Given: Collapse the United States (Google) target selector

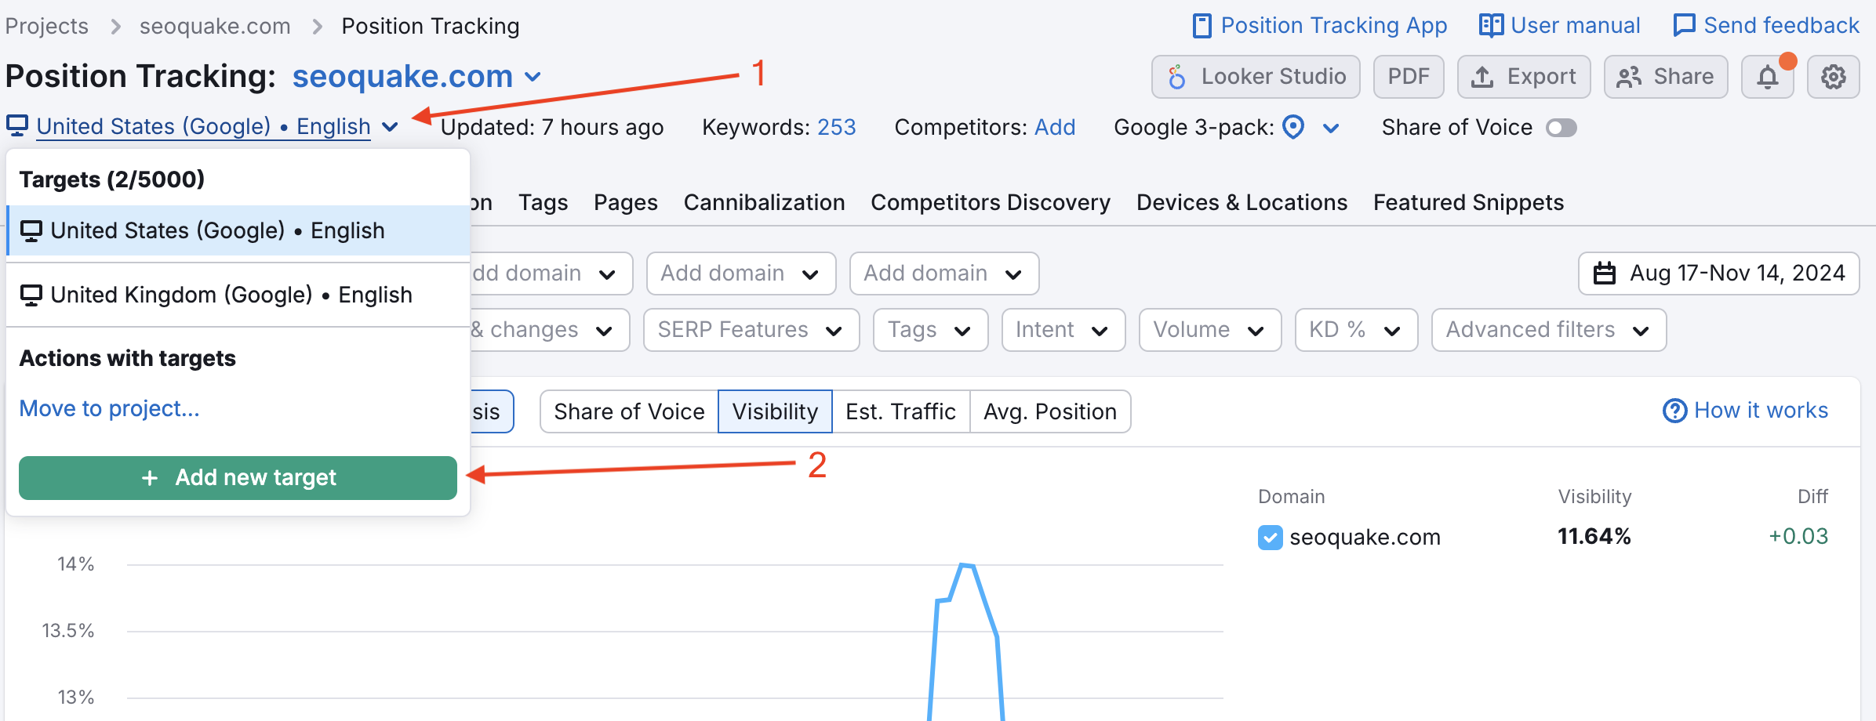Looking at the screenshot, I should click(x=203, y=127).
